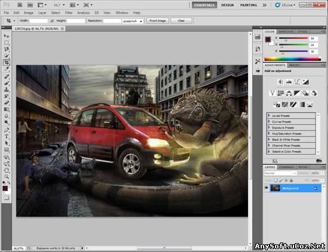The image size is (328, 252).
Task: Switch to the Swatches tab
Action: click(286, 32)
